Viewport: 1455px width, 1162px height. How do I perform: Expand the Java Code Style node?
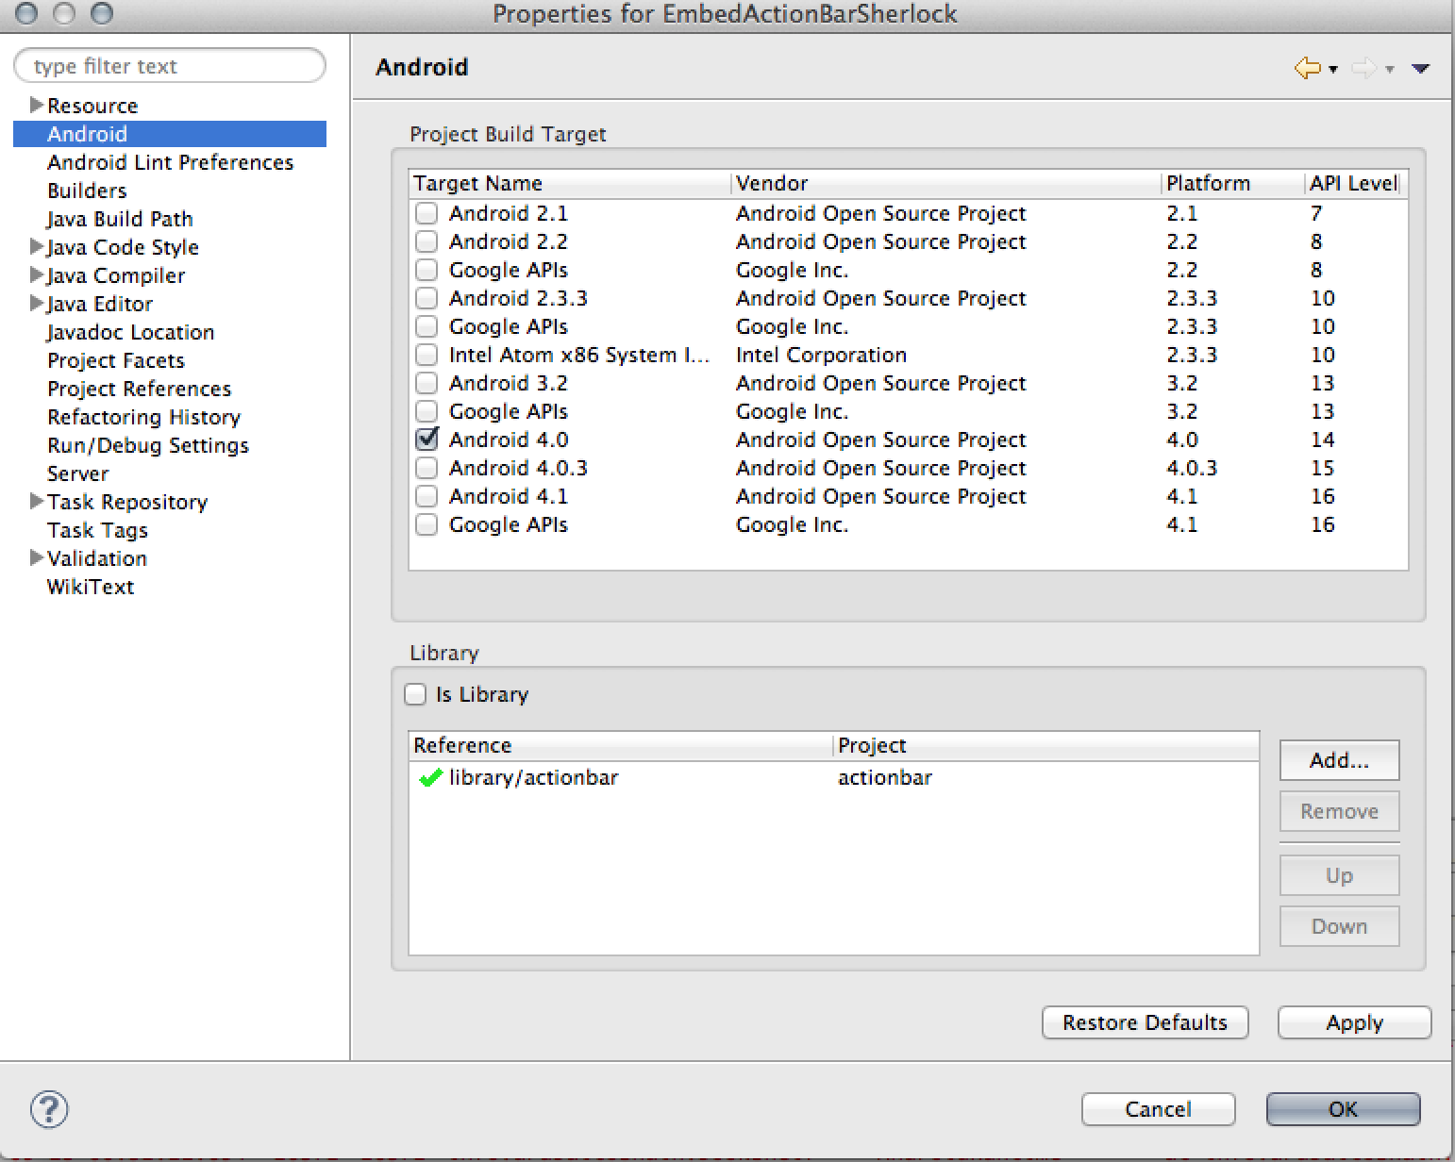pos(37,246)
